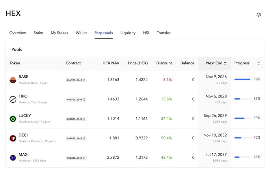The width and height of the screenshot is (268, 171).
Task: Open the My Stakes tab
Action: click(x=60, y=33)
